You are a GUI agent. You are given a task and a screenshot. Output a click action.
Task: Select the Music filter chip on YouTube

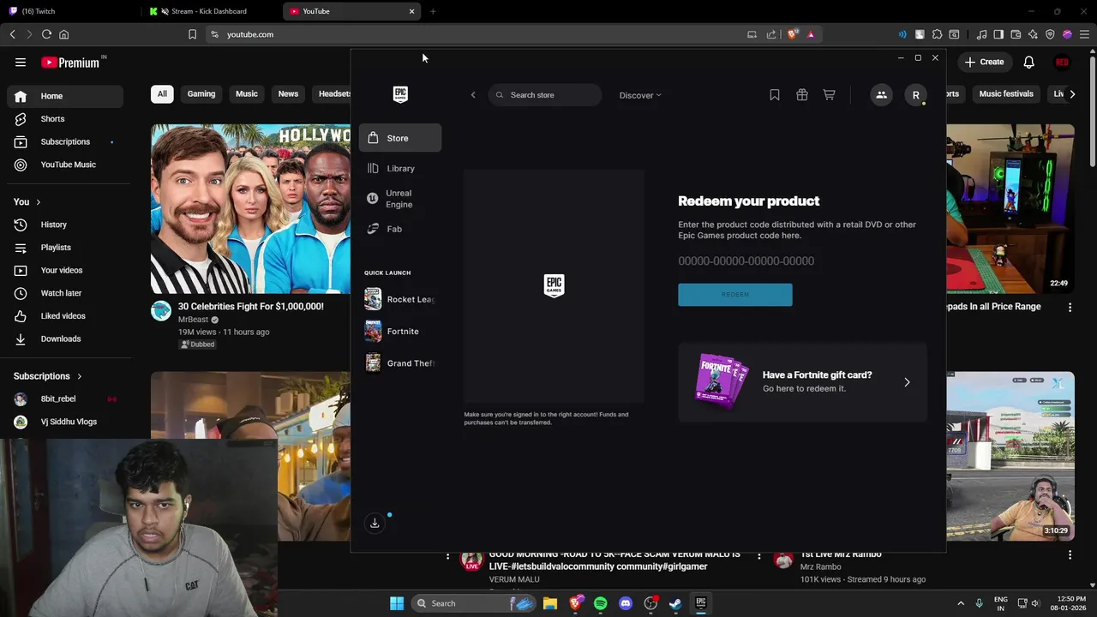point(247,94)
